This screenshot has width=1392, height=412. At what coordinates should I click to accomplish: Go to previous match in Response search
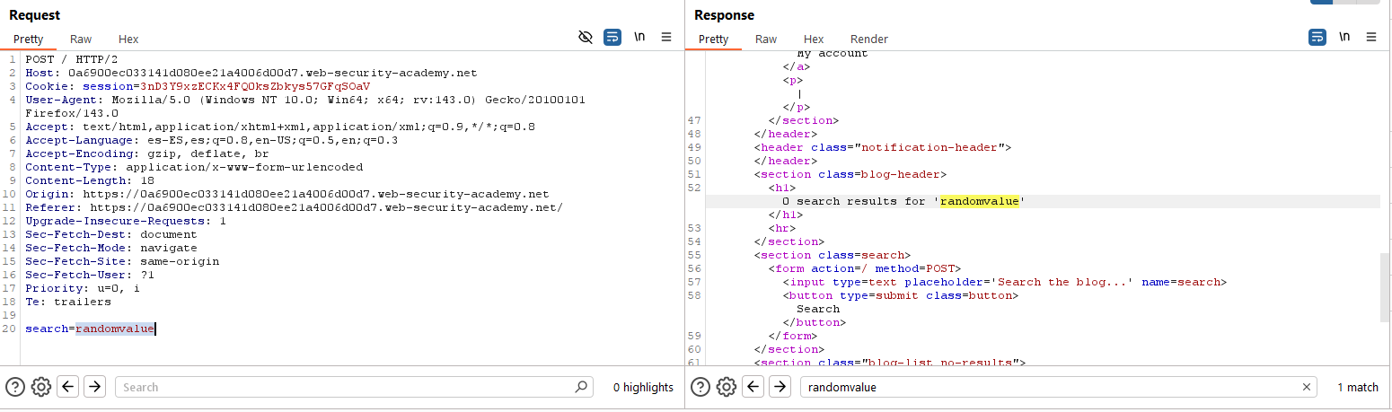(754, 387)
